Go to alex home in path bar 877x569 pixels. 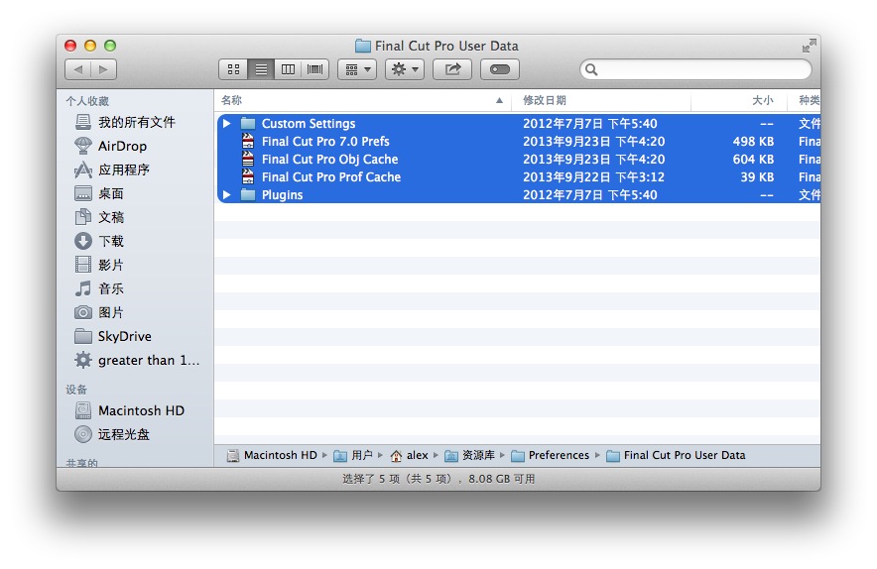[410, 456]
